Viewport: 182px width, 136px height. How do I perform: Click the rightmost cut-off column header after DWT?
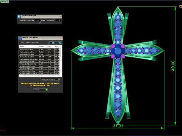click(57, 46)
